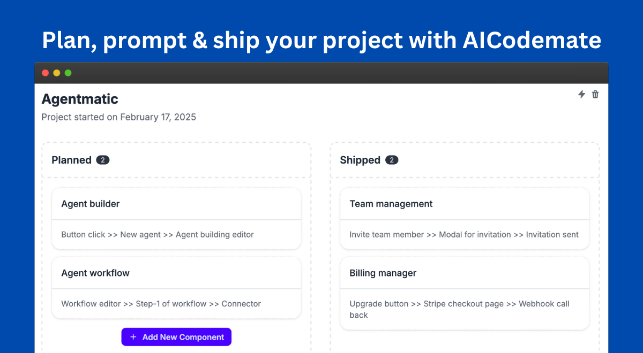
Task: Click the project start date text
Action: click(118, 117)
